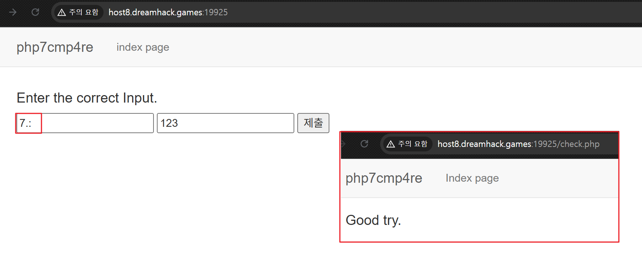This screenshot has height=254, width=642.
Task: Select the host8.dreamhack.games:19925 URL text
Action: pyautogui.click(x=168, y=12)
